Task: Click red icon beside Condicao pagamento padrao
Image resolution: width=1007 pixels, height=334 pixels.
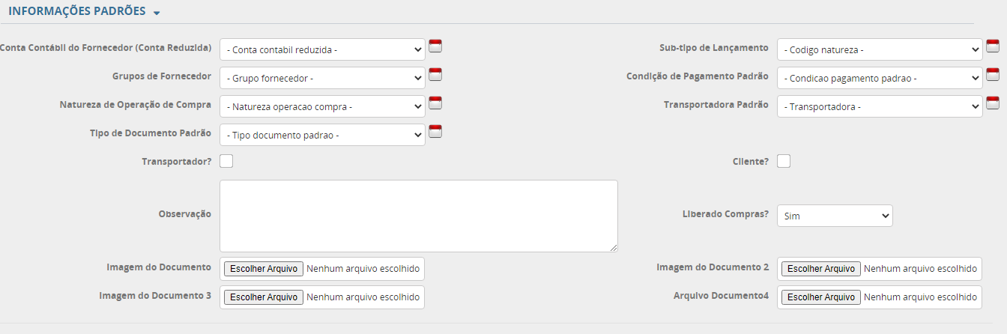Action: (x=993, y=75)
